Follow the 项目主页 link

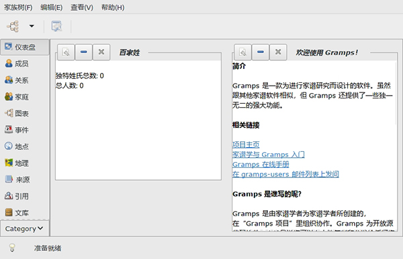click(246, 145)
